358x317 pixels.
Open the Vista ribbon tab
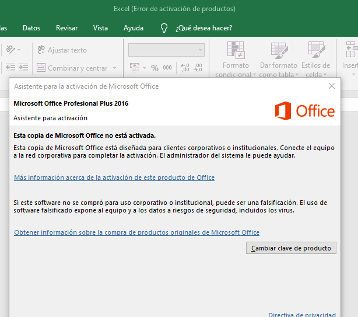tap(100, 28)
